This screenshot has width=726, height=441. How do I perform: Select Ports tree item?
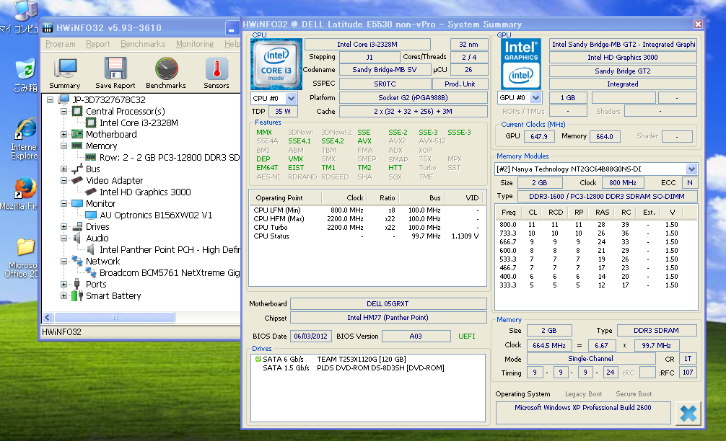tap(96, 285)
